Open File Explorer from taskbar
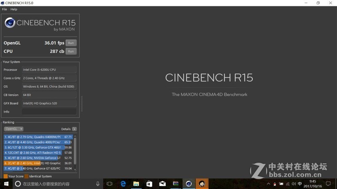 pos(136,184)
